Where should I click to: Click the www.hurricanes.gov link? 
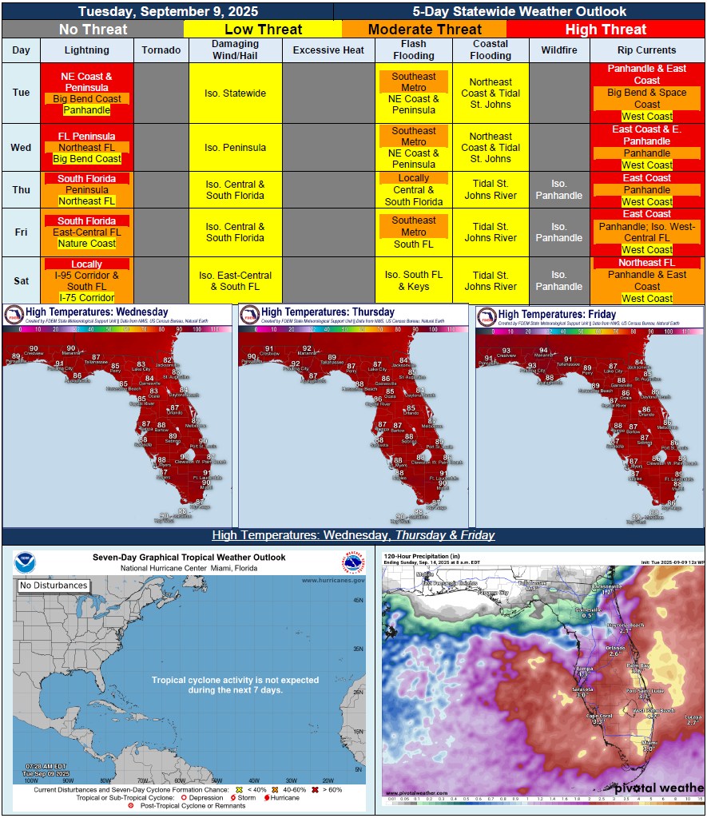333,580
